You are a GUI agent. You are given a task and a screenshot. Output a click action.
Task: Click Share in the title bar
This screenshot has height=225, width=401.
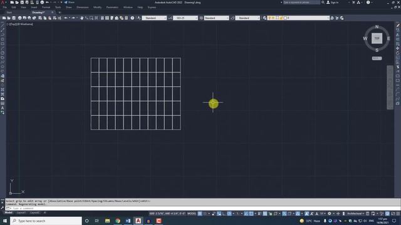pos(70,2)
